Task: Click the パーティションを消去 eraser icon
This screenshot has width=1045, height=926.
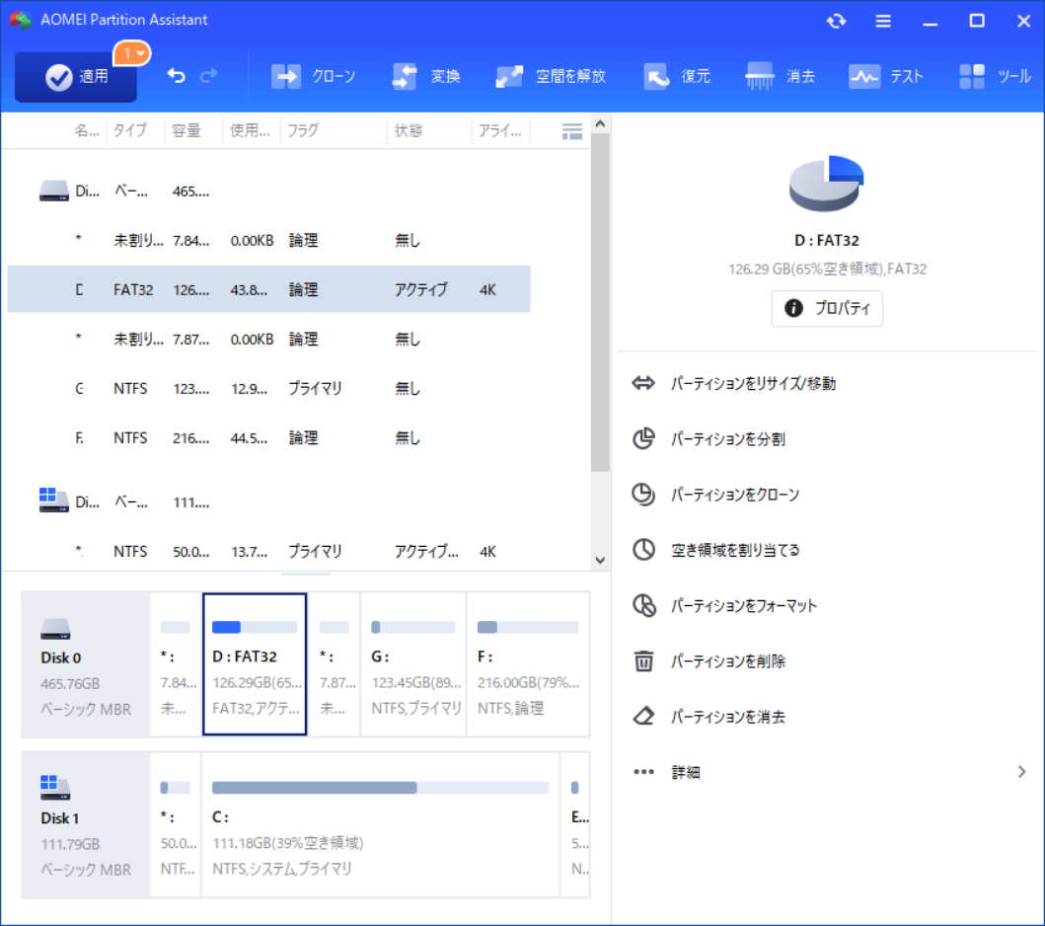Action: [643, 717]
